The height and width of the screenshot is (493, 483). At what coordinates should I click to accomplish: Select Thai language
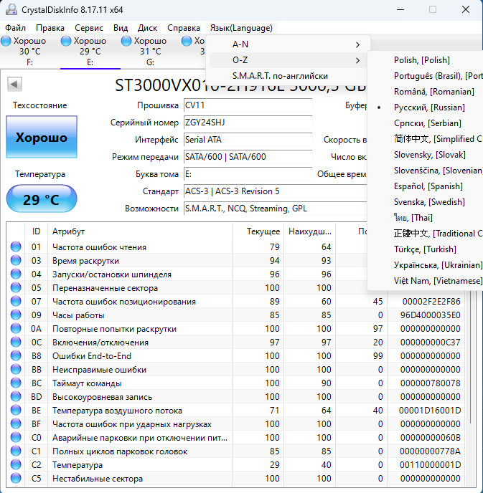pos(425,218)
